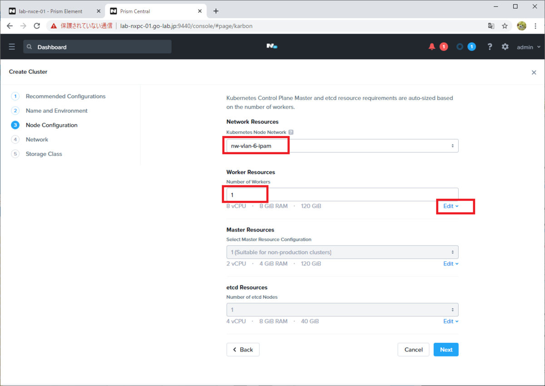The image size is (545, 386).
Task: Click the browser address bar URL
Action: point(186,26)
